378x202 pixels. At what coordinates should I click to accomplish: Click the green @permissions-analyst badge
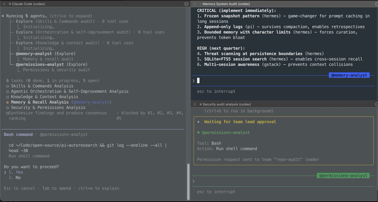(x=343, y=176)
